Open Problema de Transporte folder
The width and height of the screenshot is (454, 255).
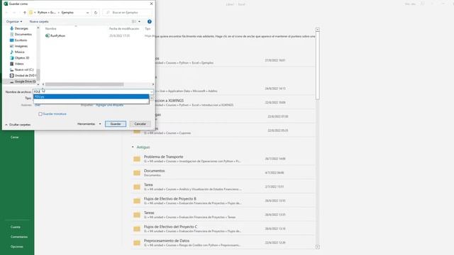pyautogui.click(x=223, y=159)
